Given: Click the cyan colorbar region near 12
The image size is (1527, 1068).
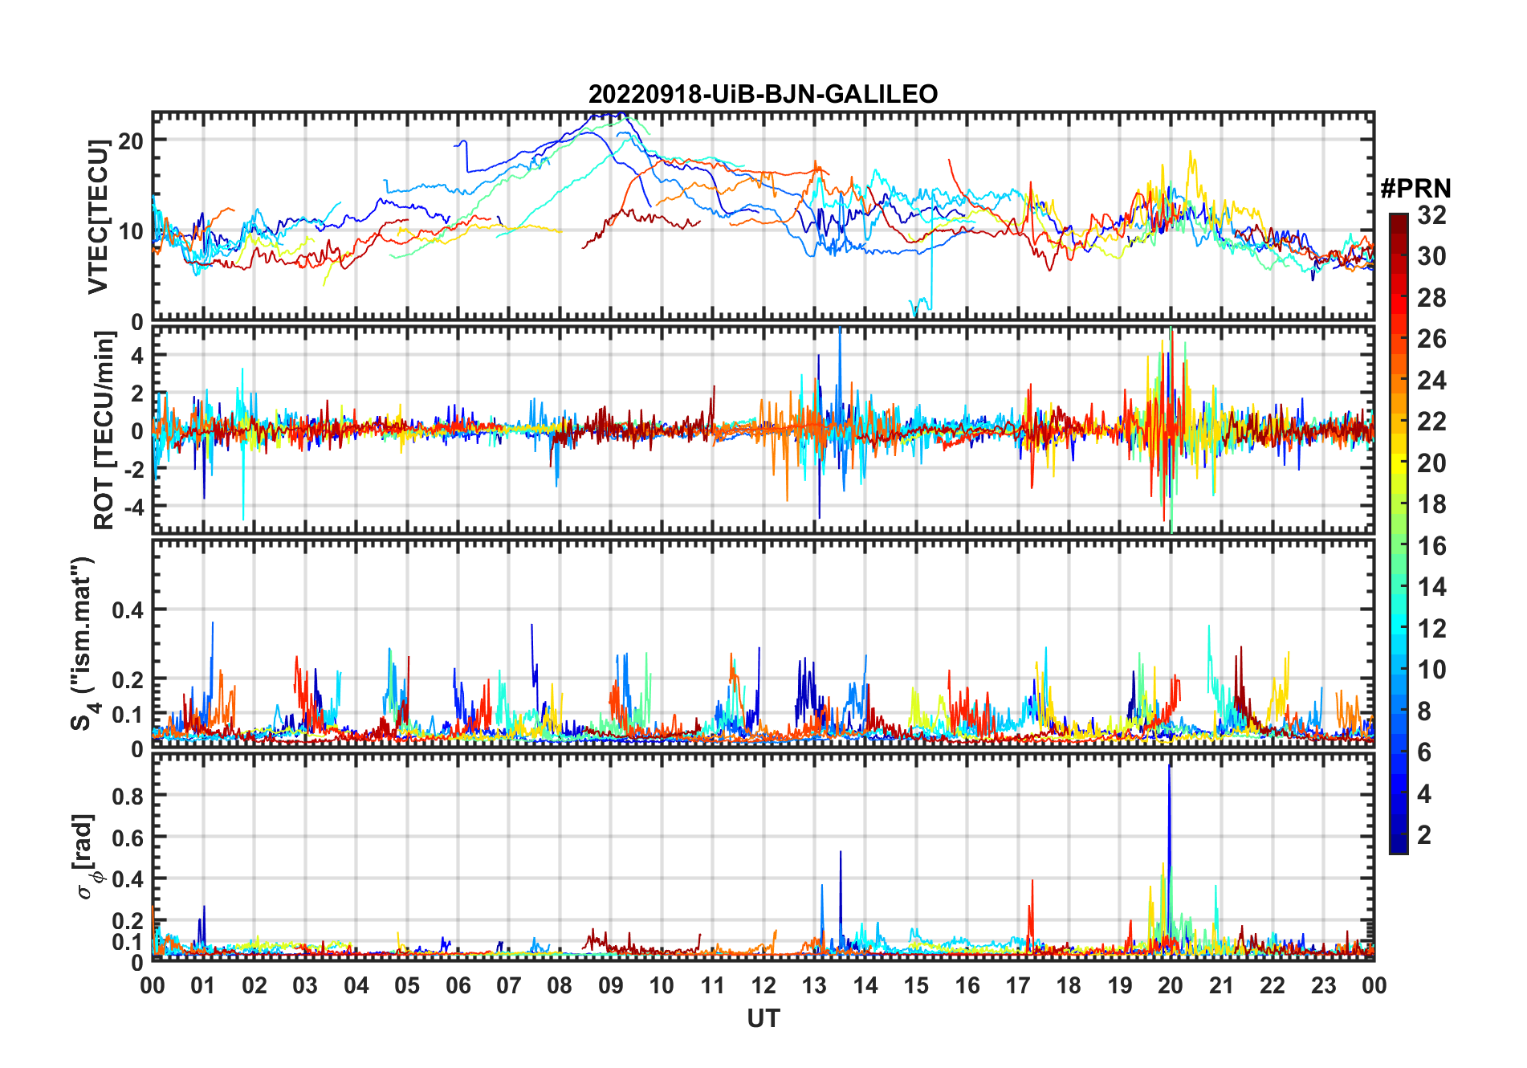Looking at the screenshot, I should pos(1399,629).
